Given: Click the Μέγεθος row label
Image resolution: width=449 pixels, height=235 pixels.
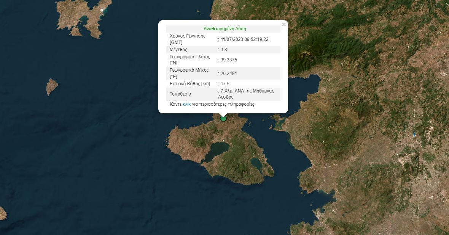Looking at the screenshot, I should point(178,50).
